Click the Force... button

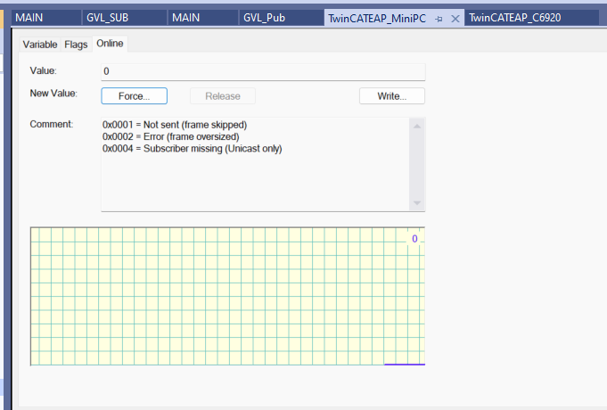click(x=135, y=96)
